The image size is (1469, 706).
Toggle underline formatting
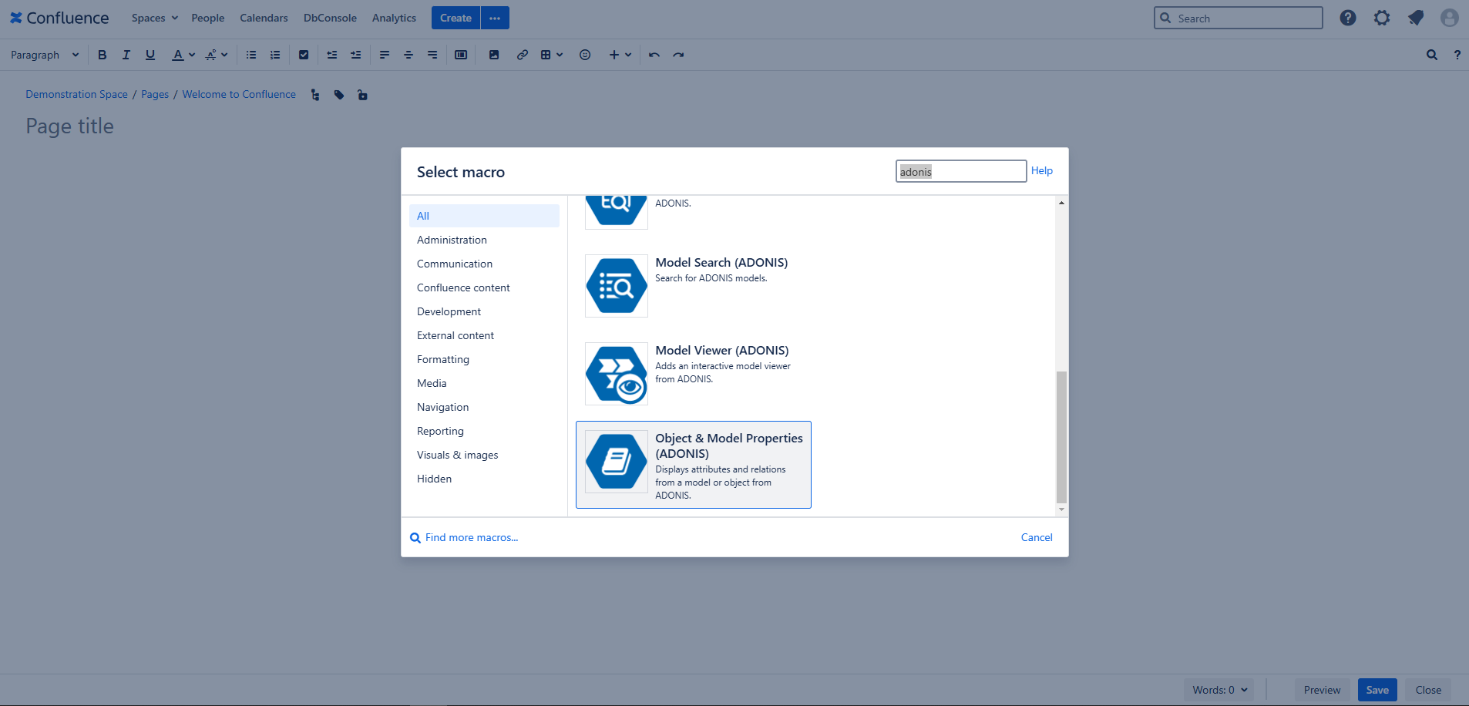tap(150, 54)
